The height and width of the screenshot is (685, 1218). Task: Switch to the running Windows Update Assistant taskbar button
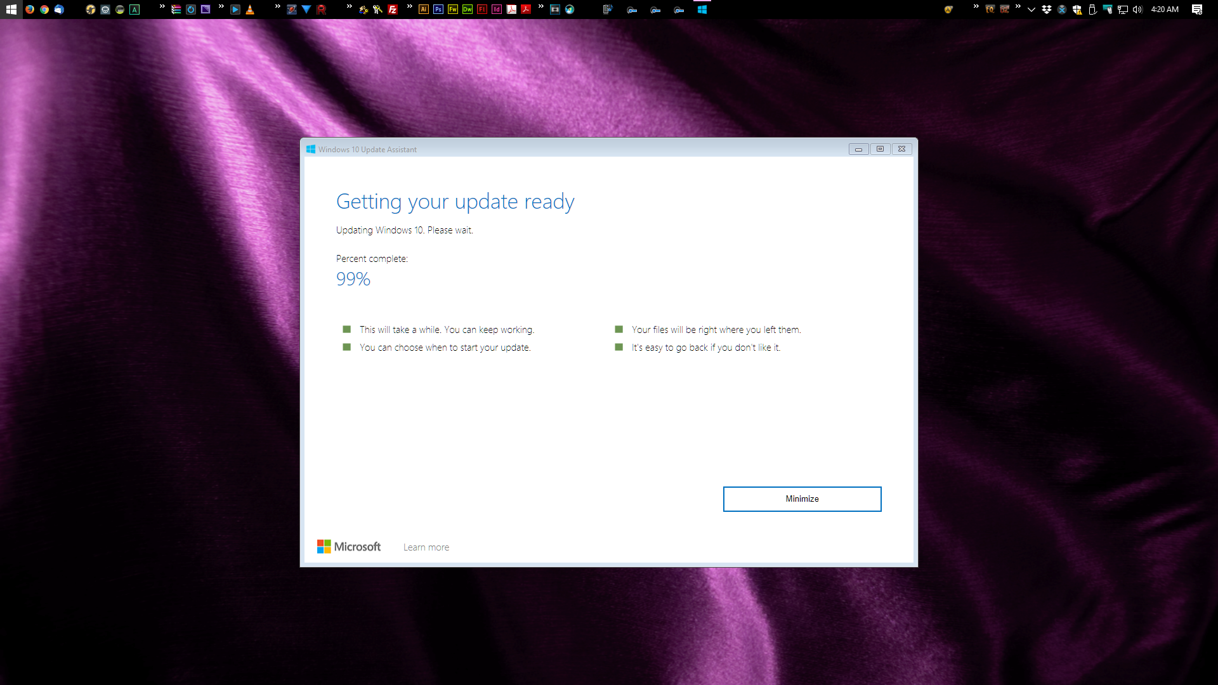[702, 10]
